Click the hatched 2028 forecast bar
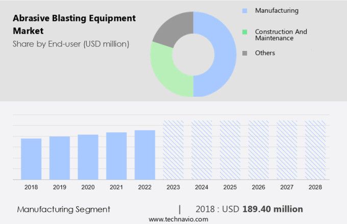This screenshot has height=224, width=347. point(315,150)
